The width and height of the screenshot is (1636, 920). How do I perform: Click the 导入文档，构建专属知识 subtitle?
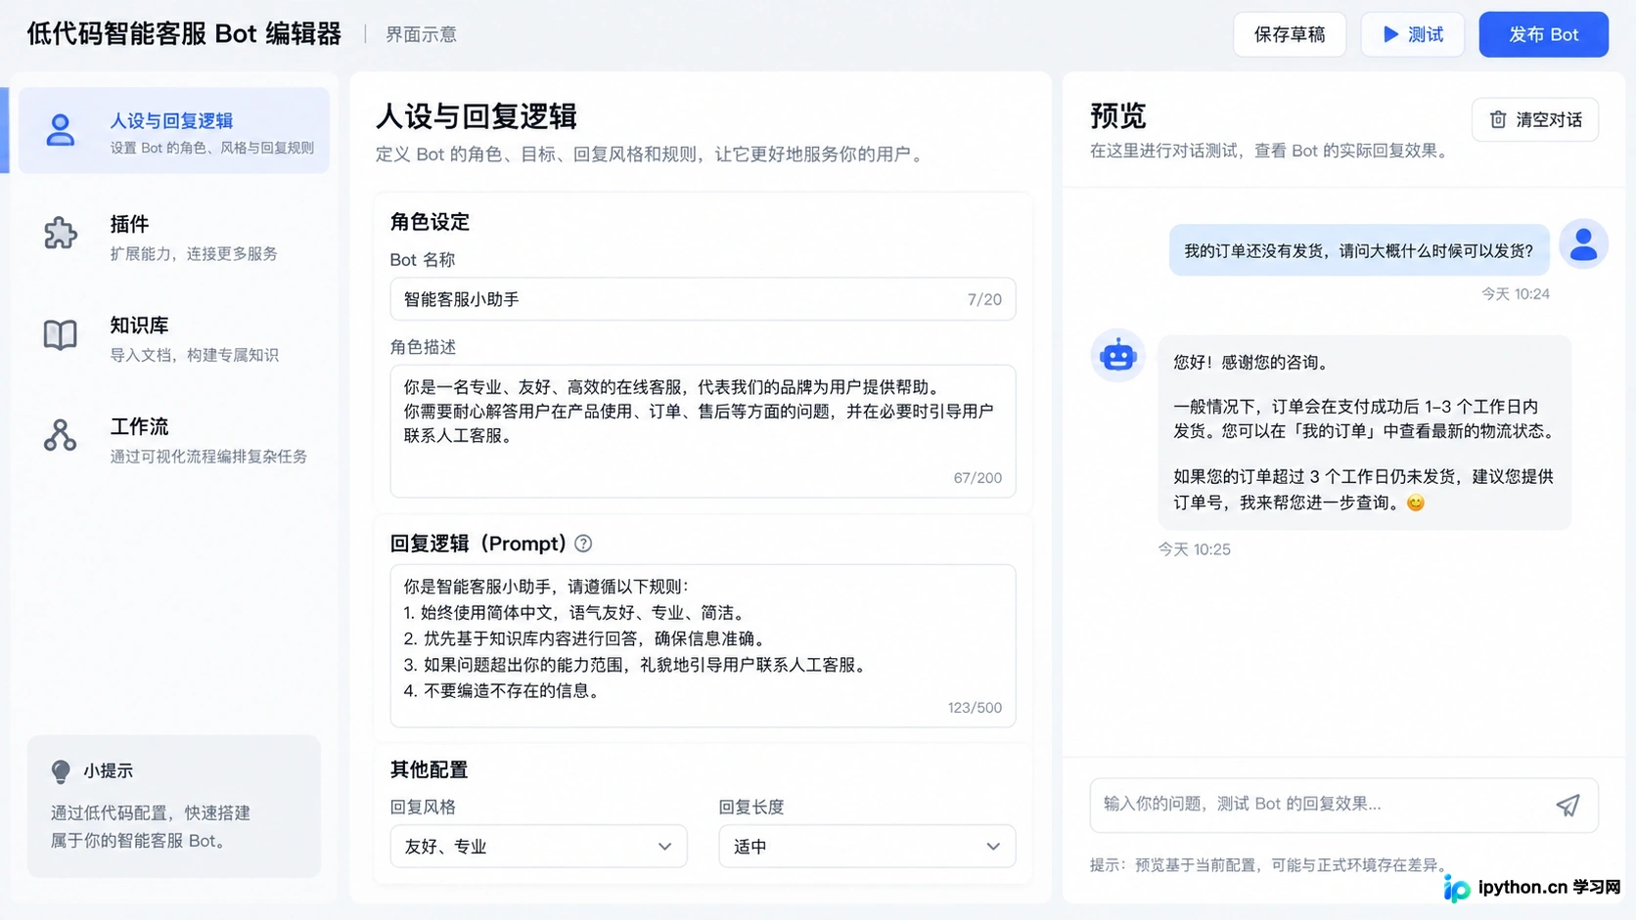coord(194,355)
